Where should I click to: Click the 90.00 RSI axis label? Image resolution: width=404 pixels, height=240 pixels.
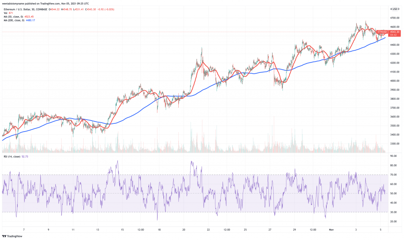click(393, 156)
